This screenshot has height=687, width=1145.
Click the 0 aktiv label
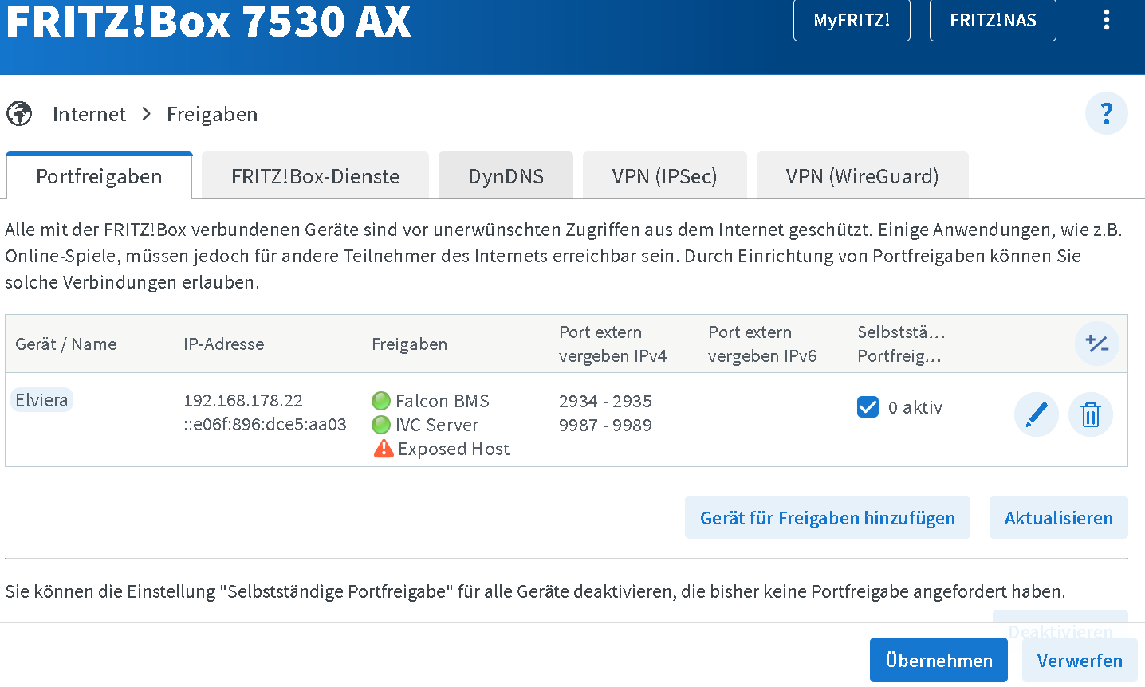[x=915, y=407]
